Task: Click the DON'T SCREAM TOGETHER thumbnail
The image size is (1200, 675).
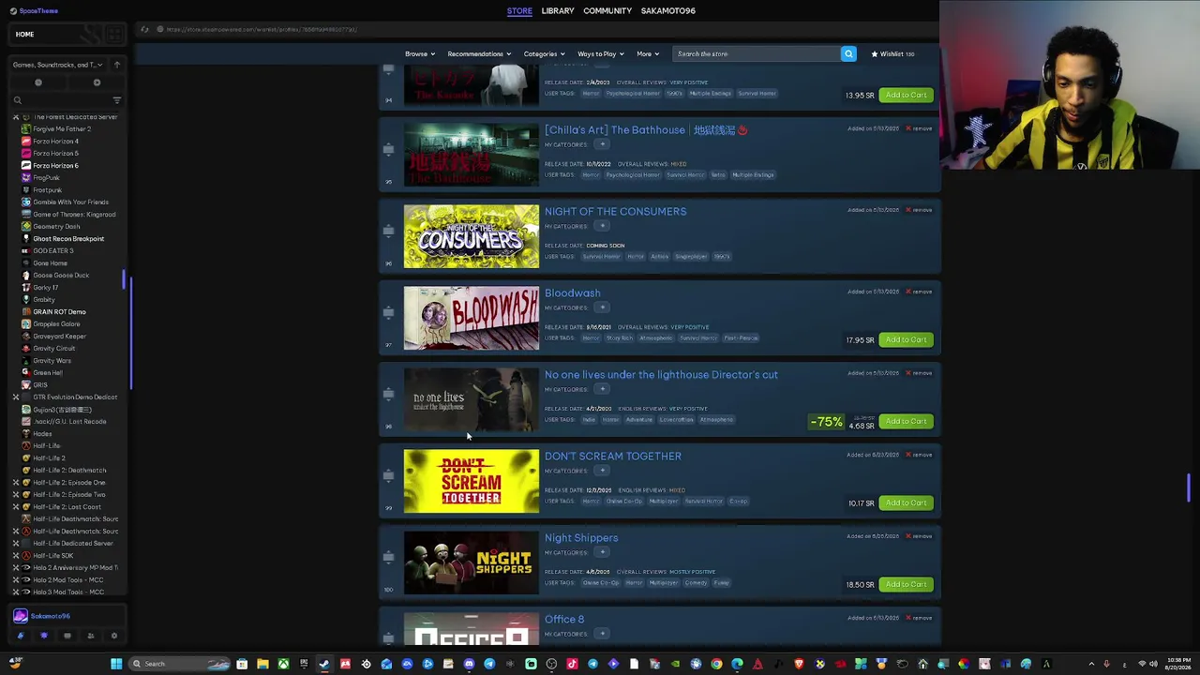Action: 472,481
